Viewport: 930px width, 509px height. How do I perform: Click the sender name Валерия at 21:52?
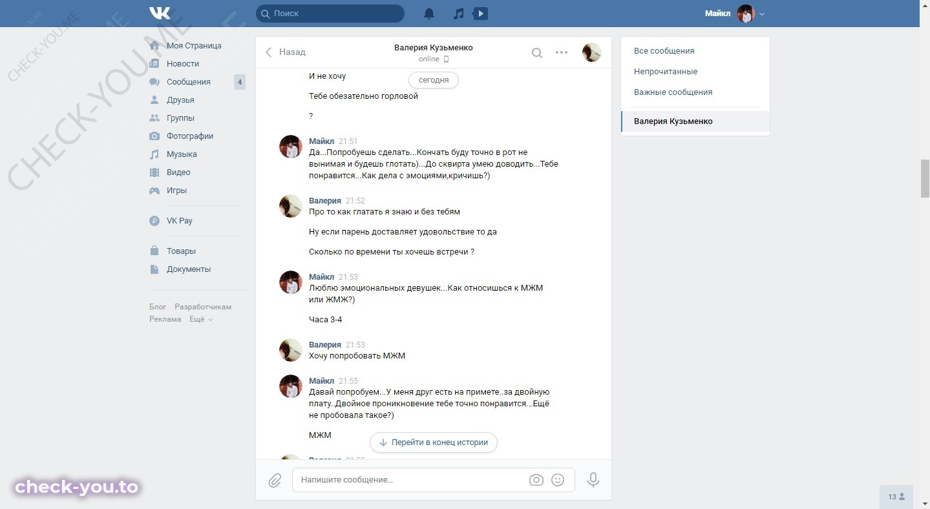[x=325, y=201]
